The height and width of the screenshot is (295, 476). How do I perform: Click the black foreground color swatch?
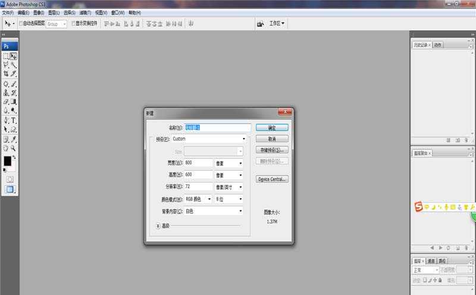coord(7,161)
